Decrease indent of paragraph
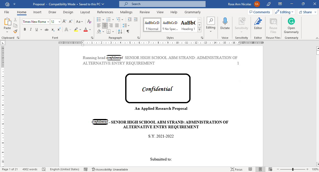319x172 pixels. [129, 19]
